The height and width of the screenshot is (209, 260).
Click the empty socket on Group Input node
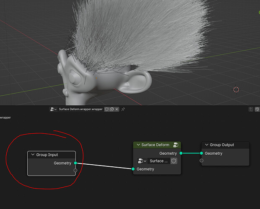coord(75,170)
